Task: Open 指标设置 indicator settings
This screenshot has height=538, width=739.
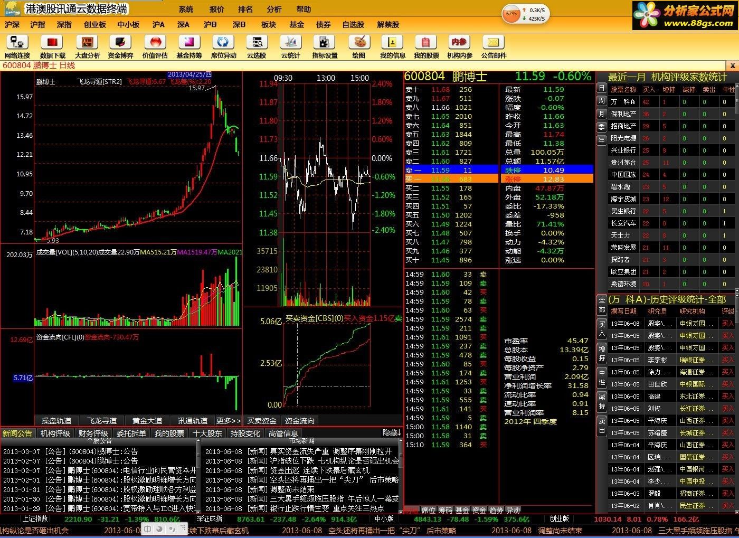Action: [x=325, y=46]
